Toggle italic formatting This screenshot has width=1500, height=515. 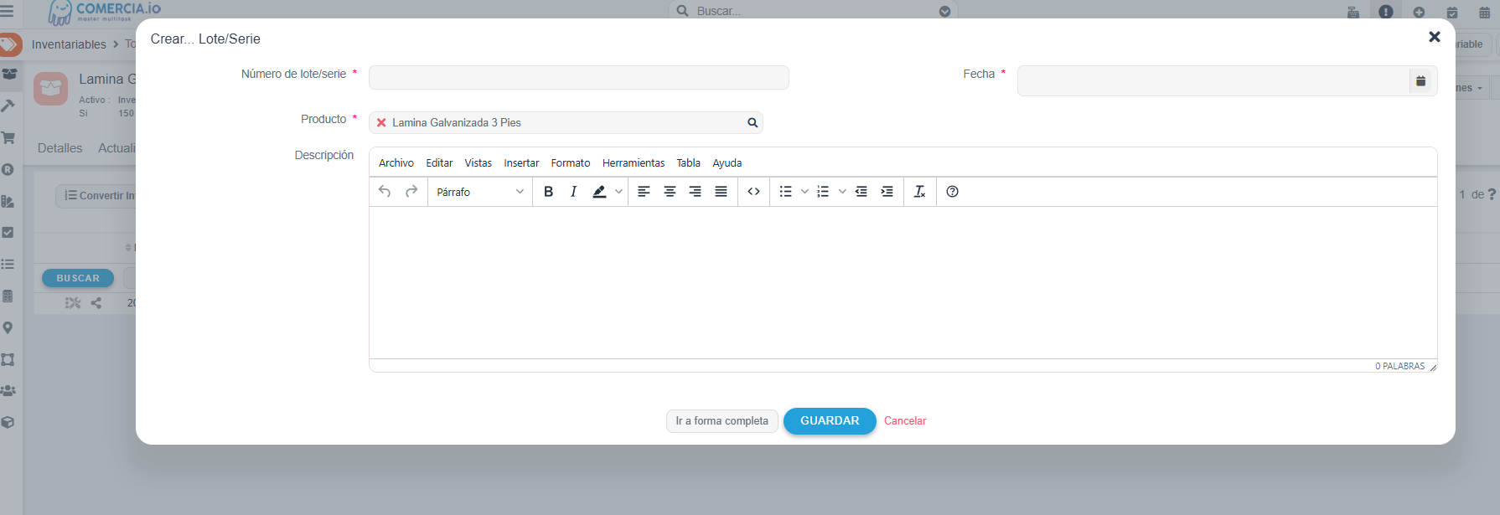pyautogui.click(x=573, y=192)
